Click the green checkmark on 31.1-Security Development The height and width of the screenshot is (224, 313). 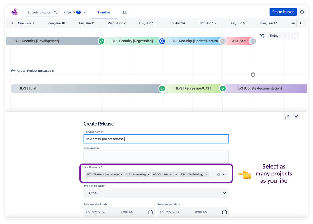pos(101,41)
